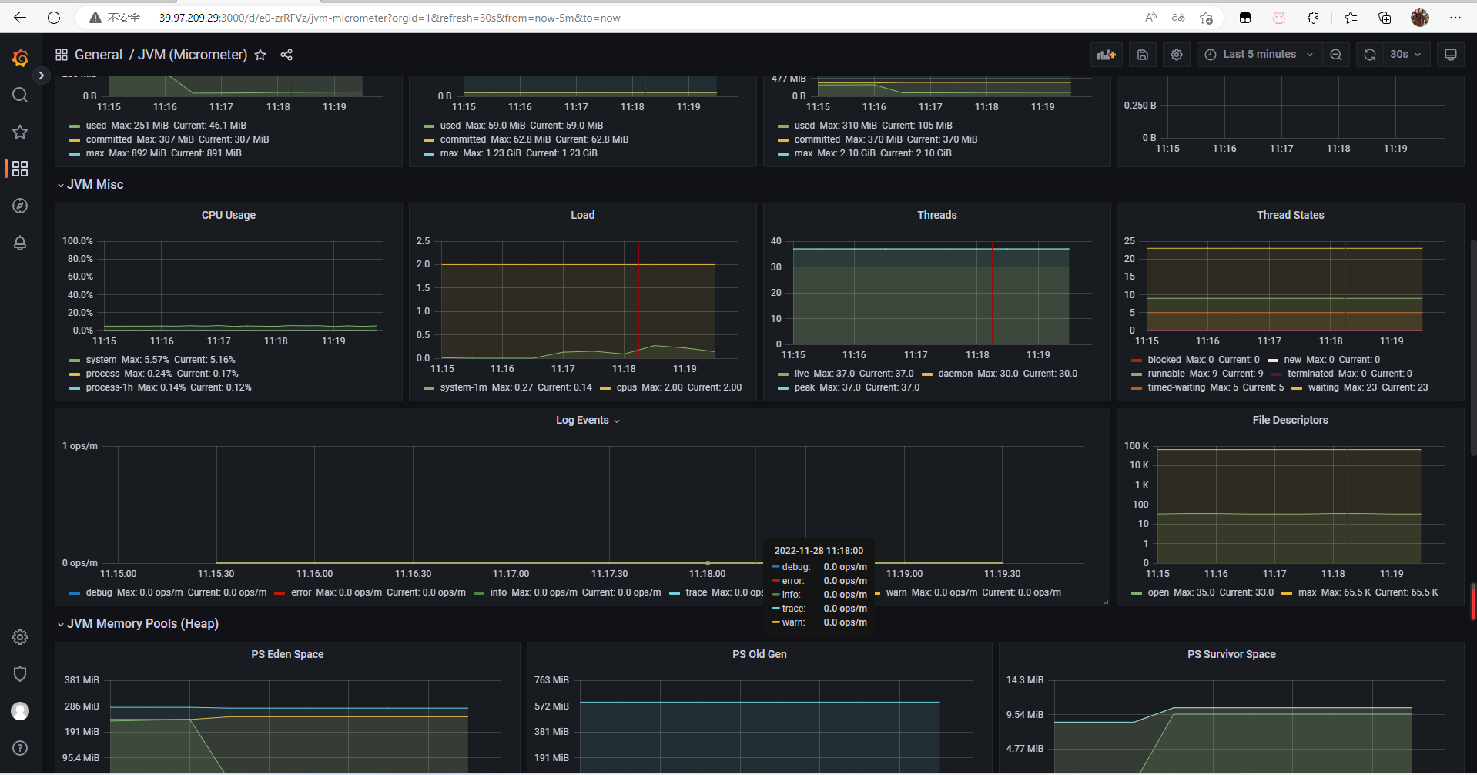Open the 30s refresh interval dropdown
1477x775 pixels.
tap(1405, 55)
